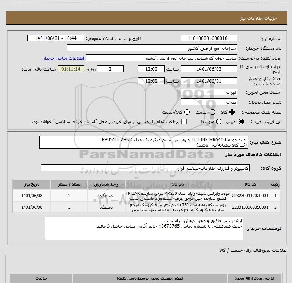This screenshot has height=283, width=292.
Task: Select the کالا/خدمت radio button
Action: pyautogui.click(x=187, y=112)
